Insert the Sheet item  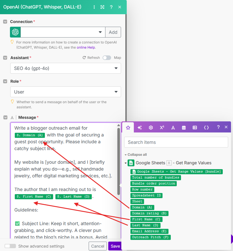pos(137,201)
